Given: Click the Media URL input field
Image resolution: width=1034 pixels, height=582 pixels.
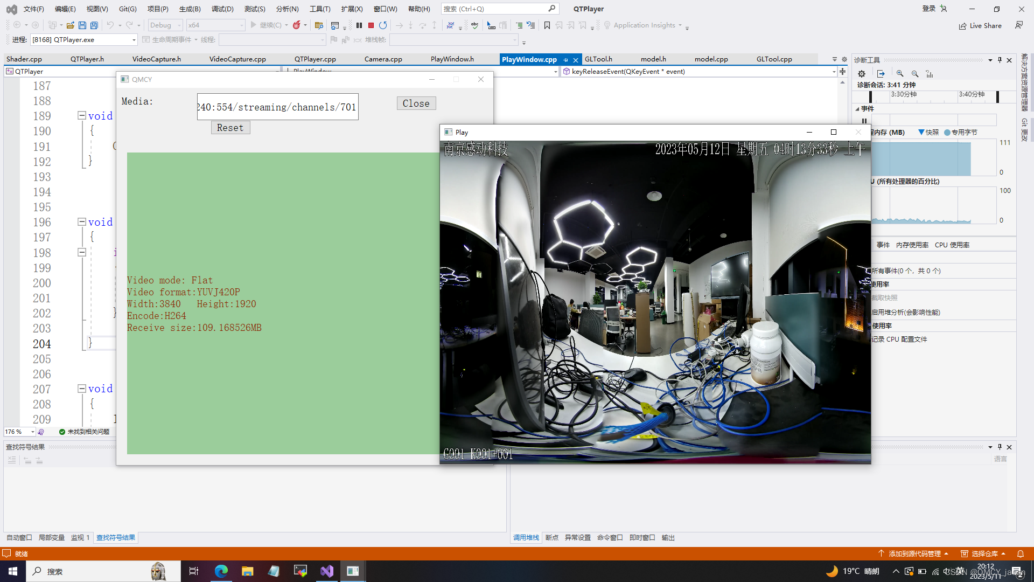Looking at the screenshot, I should (x=277, y=107).
